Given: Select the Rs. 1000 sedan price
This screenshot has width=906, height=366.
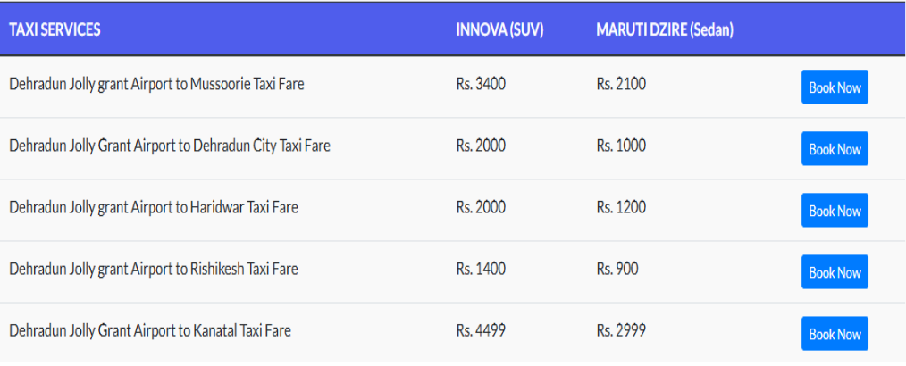Looking at the screenshot, I should (x=621, y=146).
